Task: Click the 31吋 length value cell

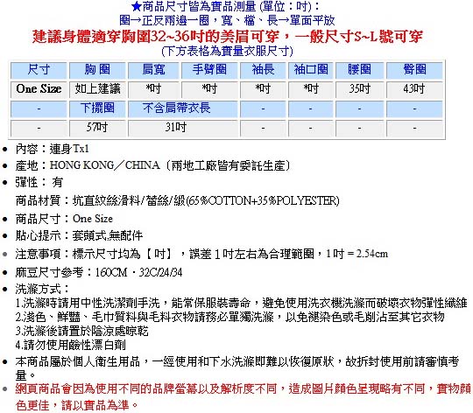Action: [x=183, y=128]
